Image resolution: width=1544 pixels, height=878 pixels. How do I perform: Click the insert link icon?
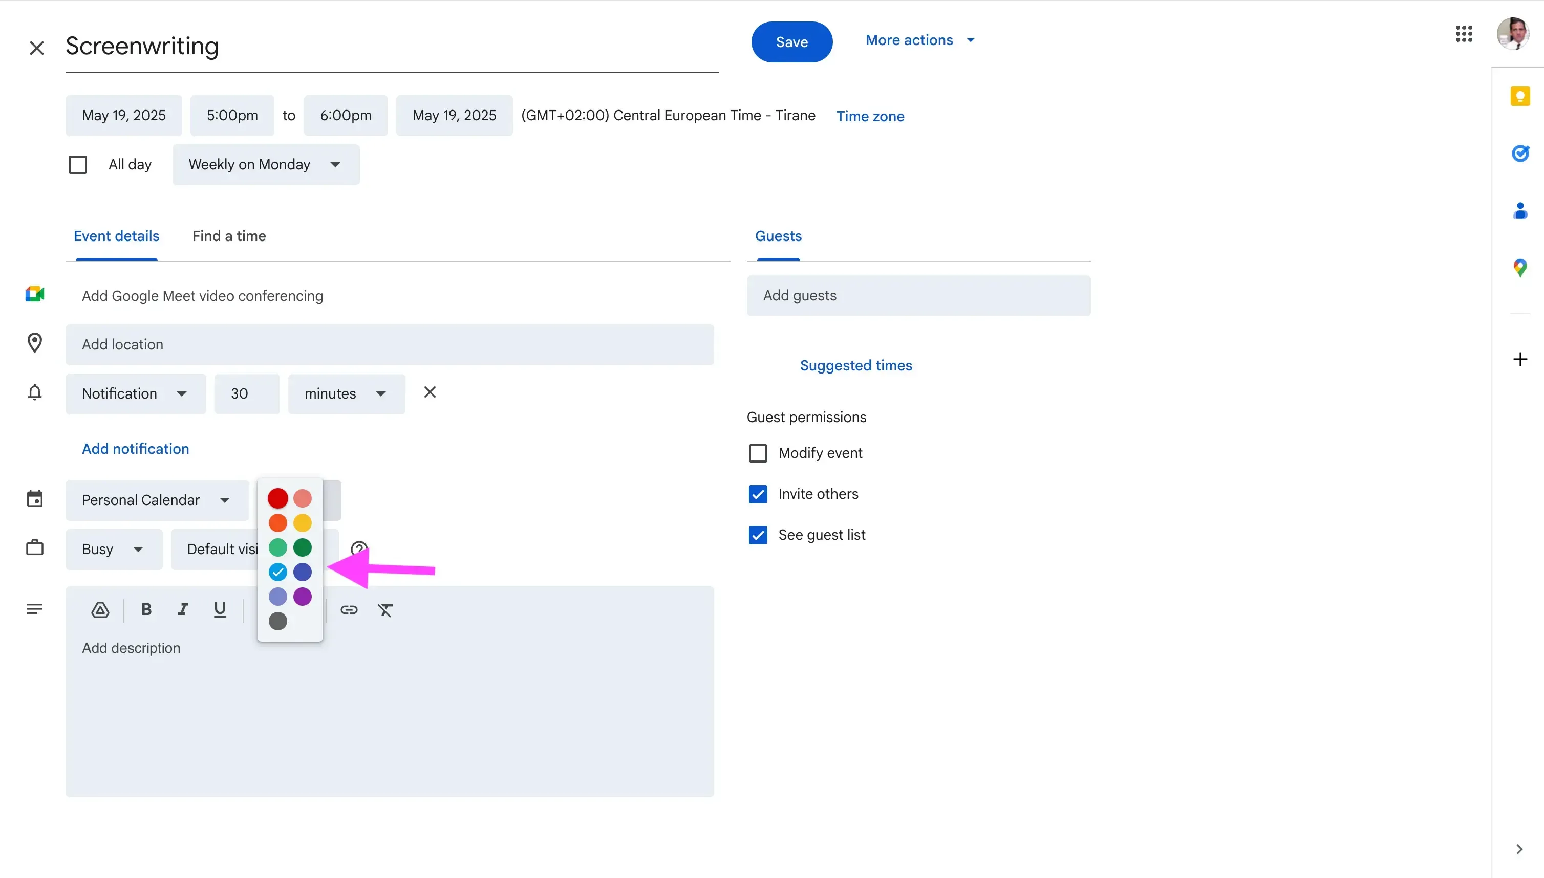[x=349, y=610]
